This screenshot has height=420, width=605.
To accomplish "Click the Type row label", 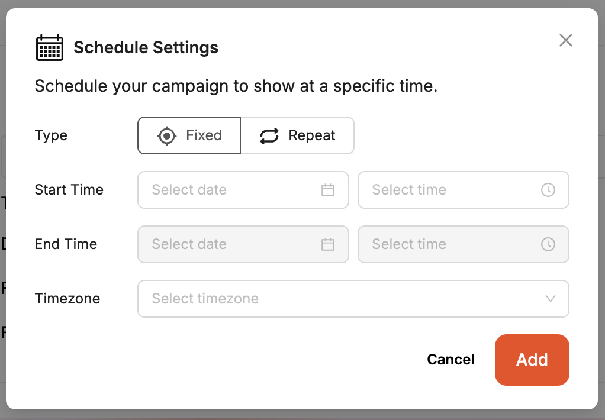I will tap(51, 135).
